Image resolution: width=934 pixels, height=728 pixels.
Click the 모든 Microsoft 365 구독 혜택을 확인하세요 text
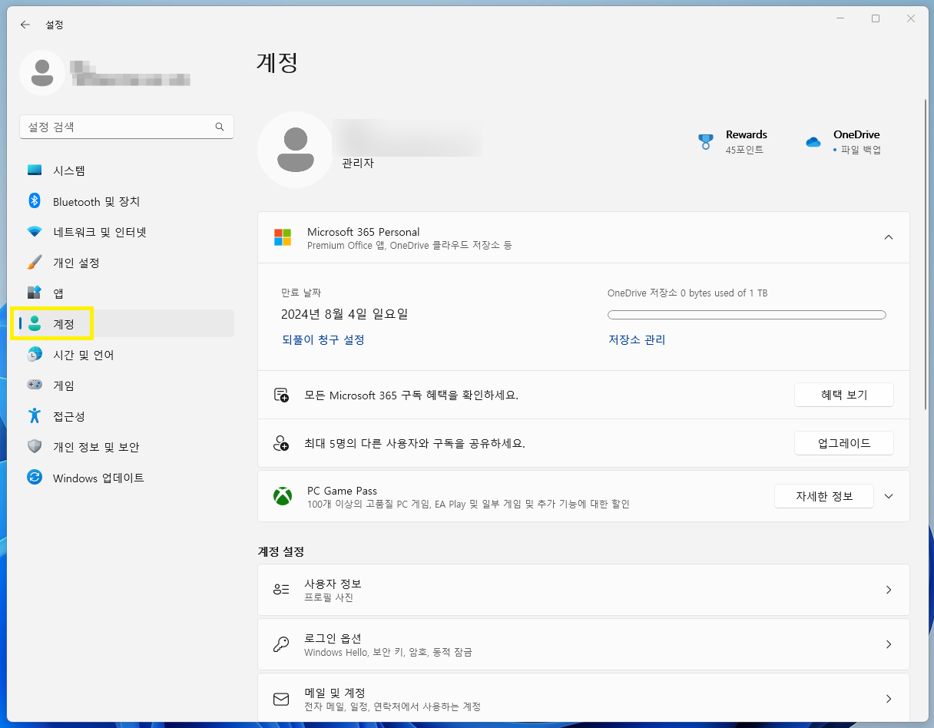pos(412,395)
